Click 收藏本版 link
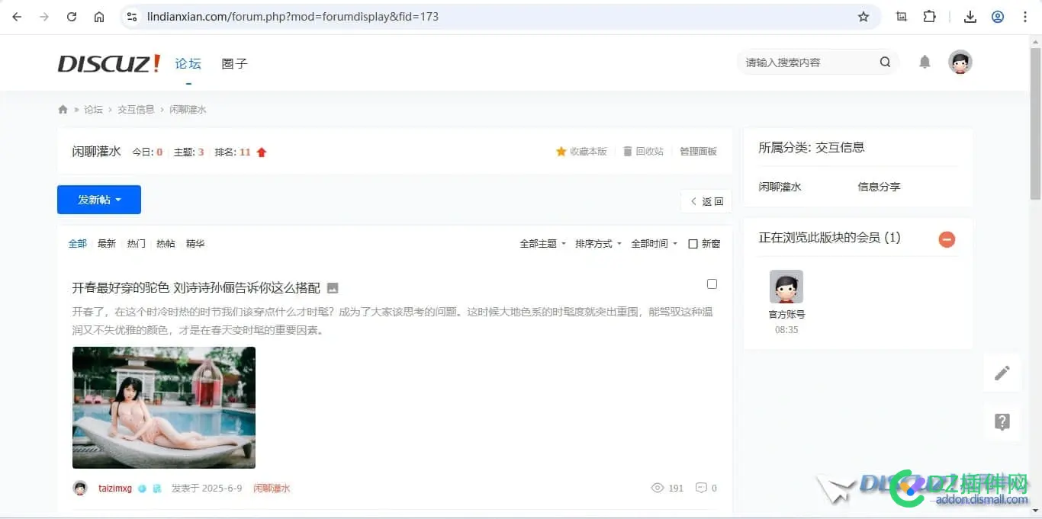Screen dimensions: 1042x519 [581, 152]
